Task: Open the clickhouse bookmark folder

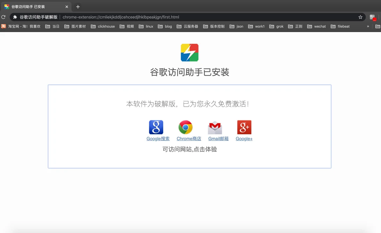Action: point(103,26)
